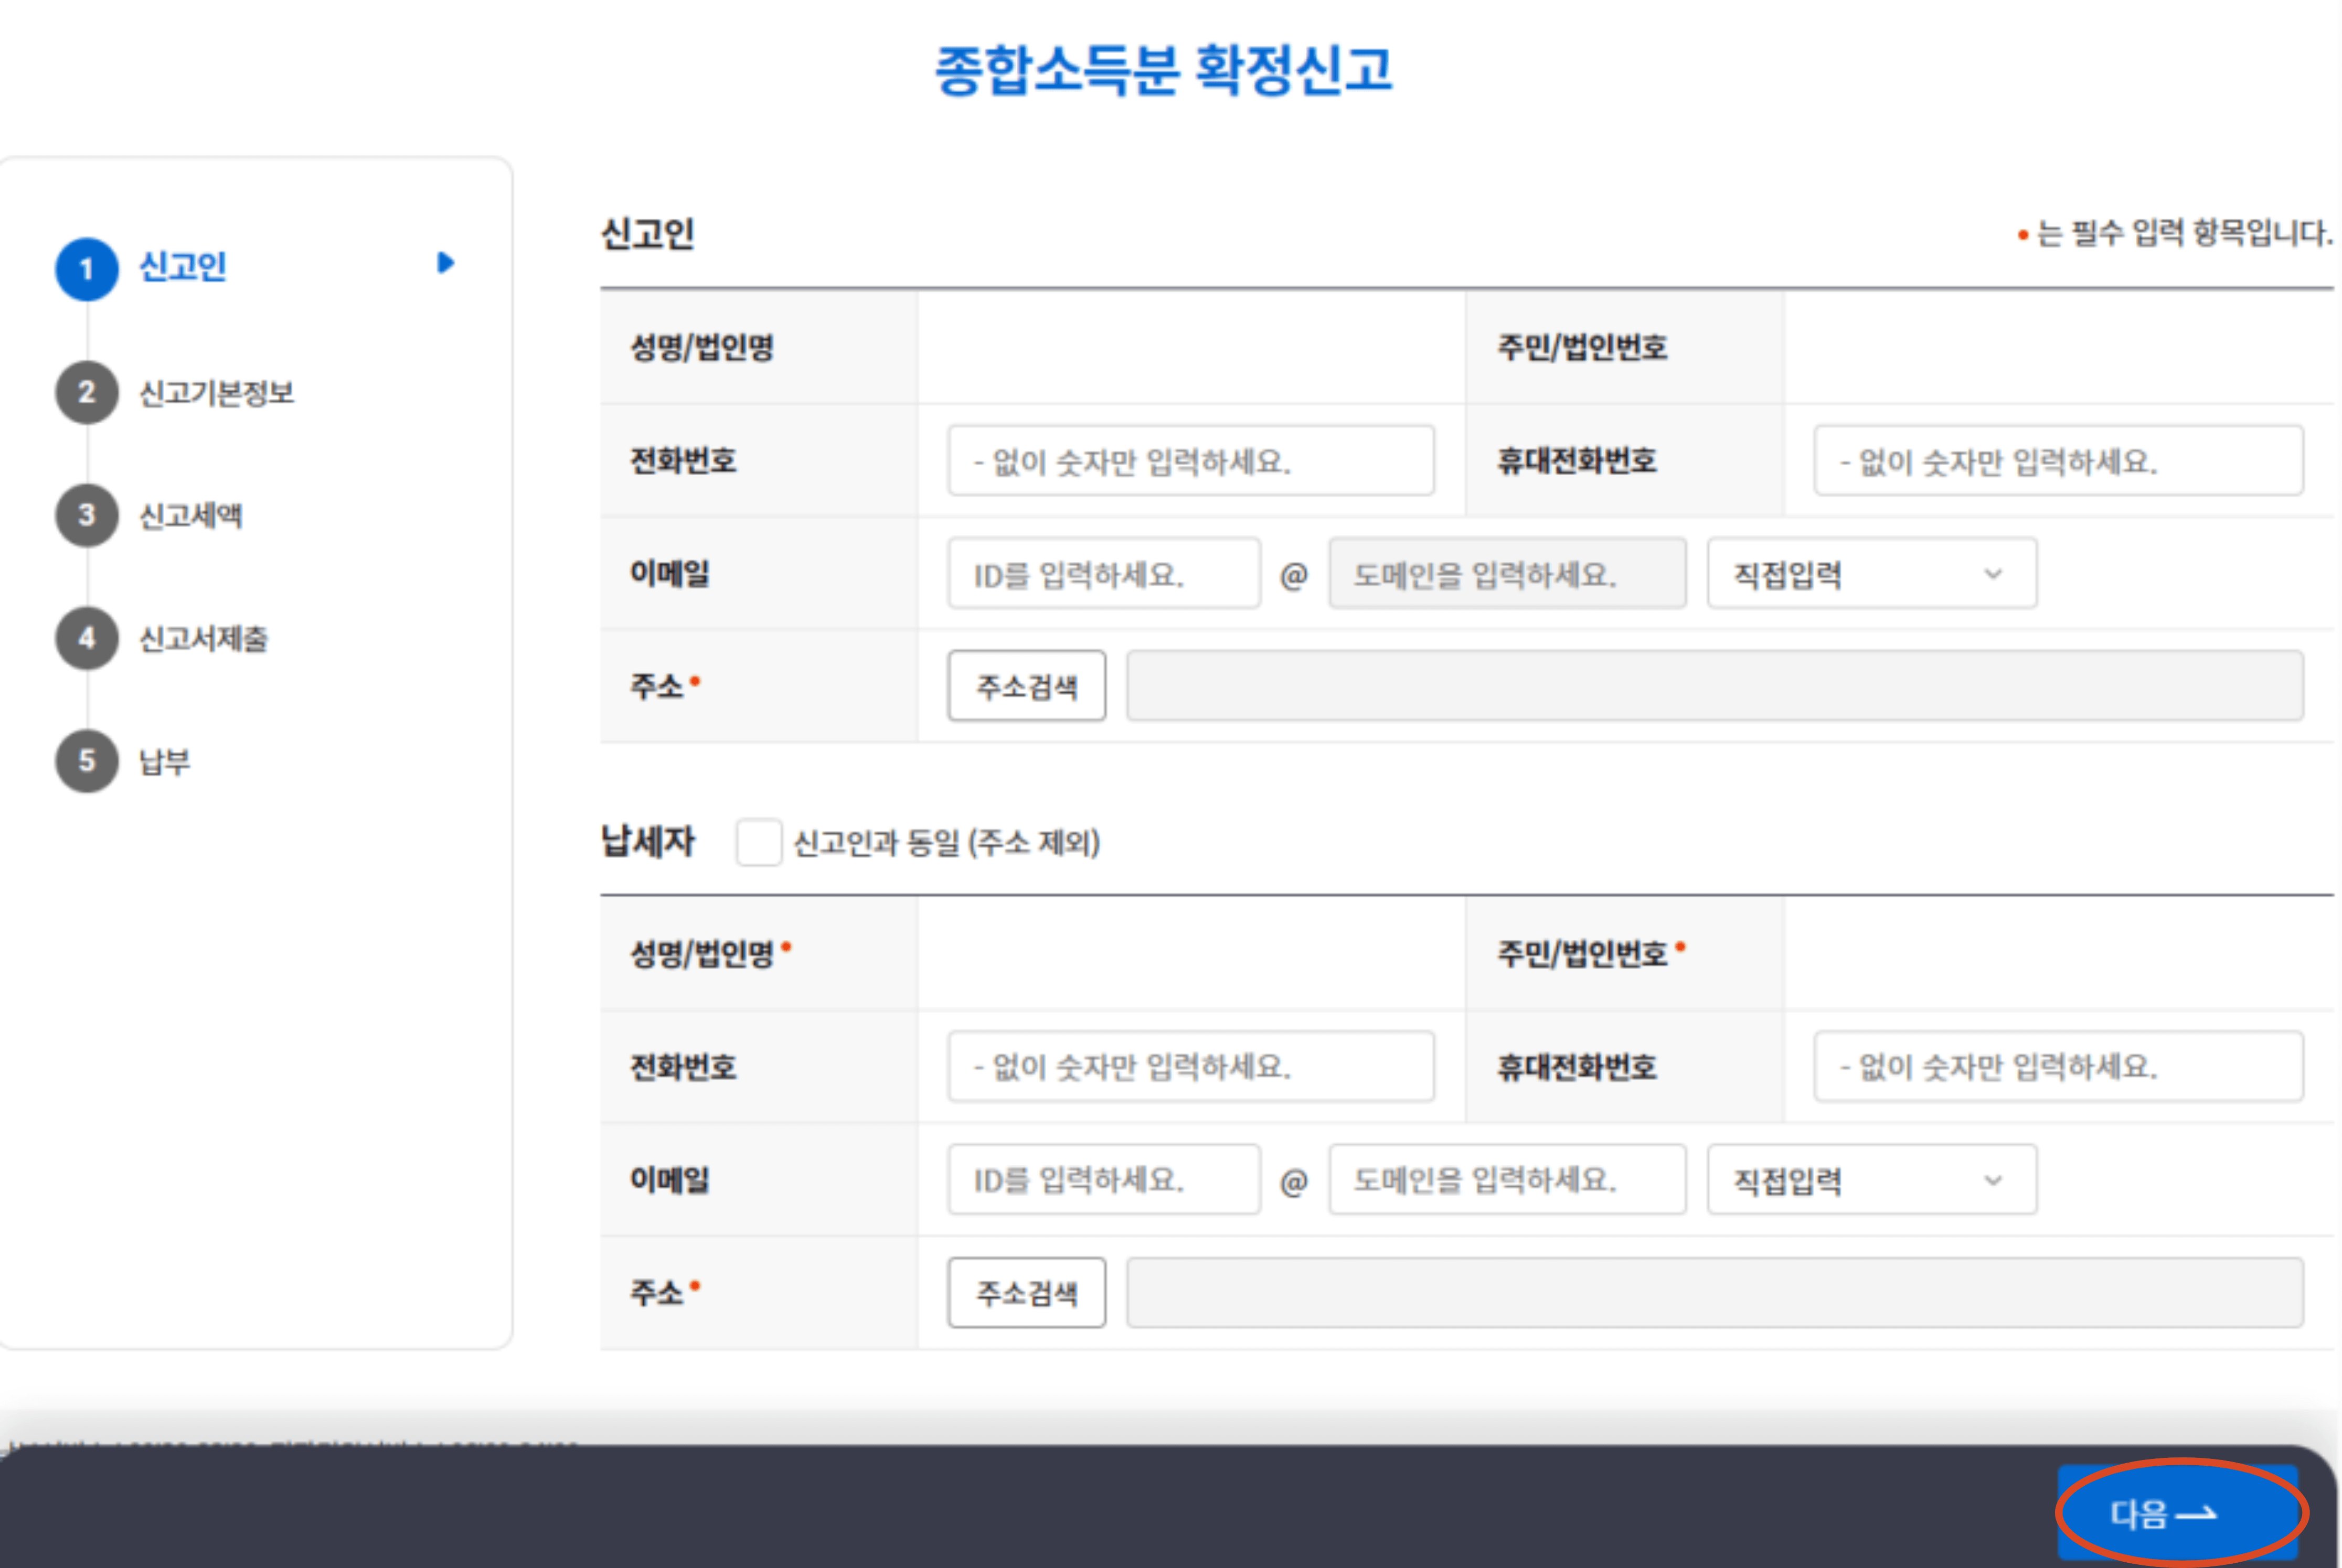Click 주소검색 in the 신고인 section
2342x1568 pixels.
1026,685
